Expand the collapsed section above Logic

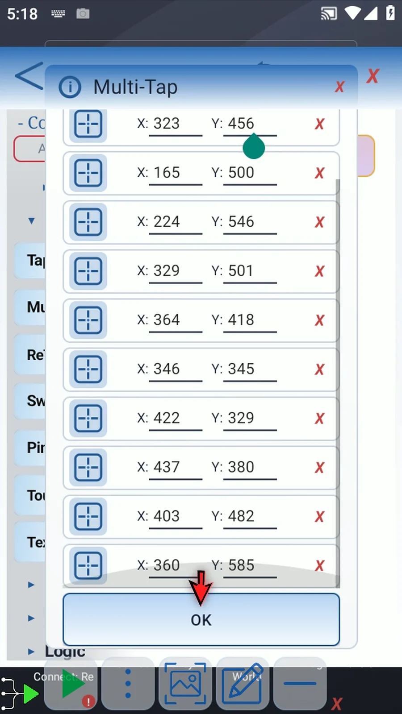point(31,618)
